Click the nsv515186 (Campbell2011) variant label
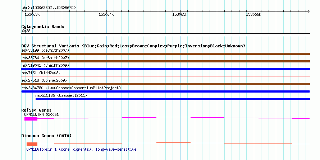Viewport: 320px width, 160px height. point(61,95)
